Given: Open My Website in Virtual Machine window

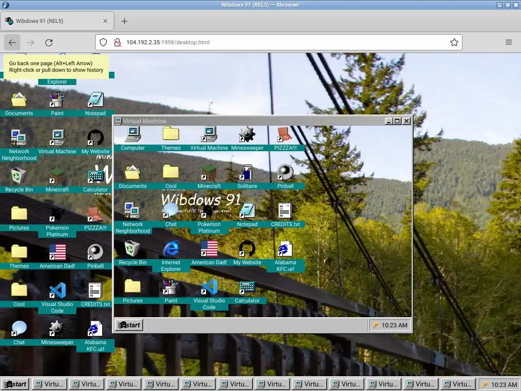Looking at the screenshot, I should pos(247,253).
